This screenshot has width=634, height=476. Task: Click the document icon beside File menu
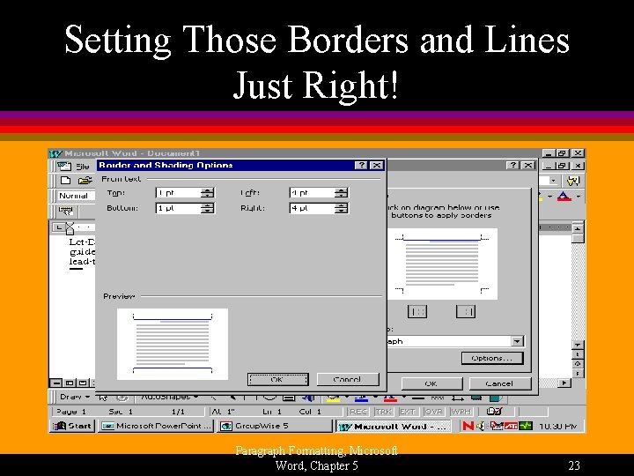point(64,166)
